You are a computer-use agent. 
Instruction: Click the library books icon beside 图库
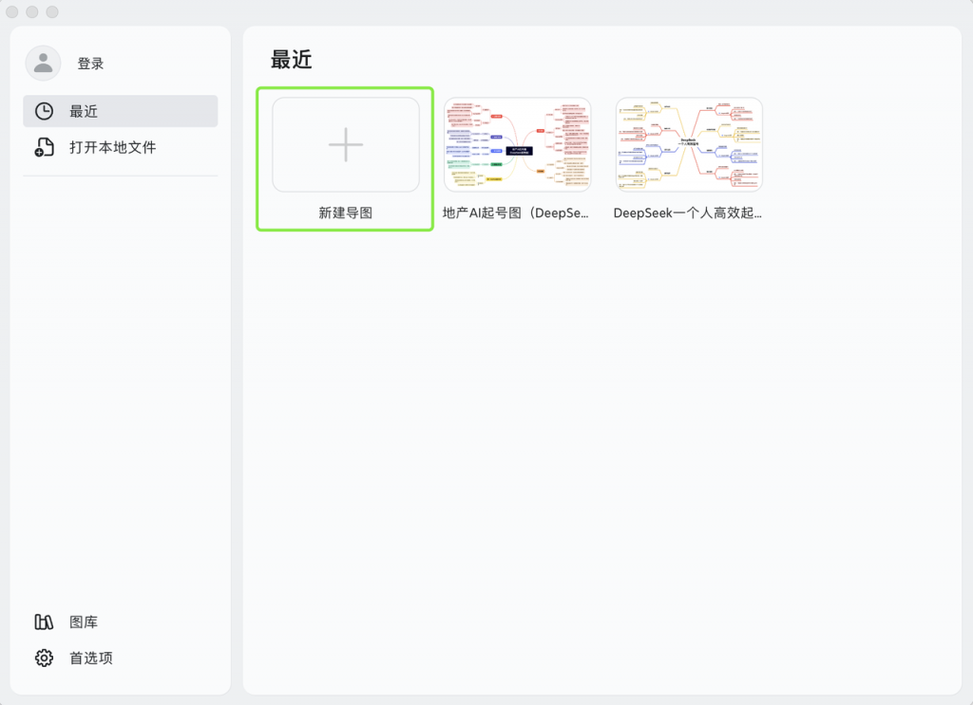tap(44, 622)
